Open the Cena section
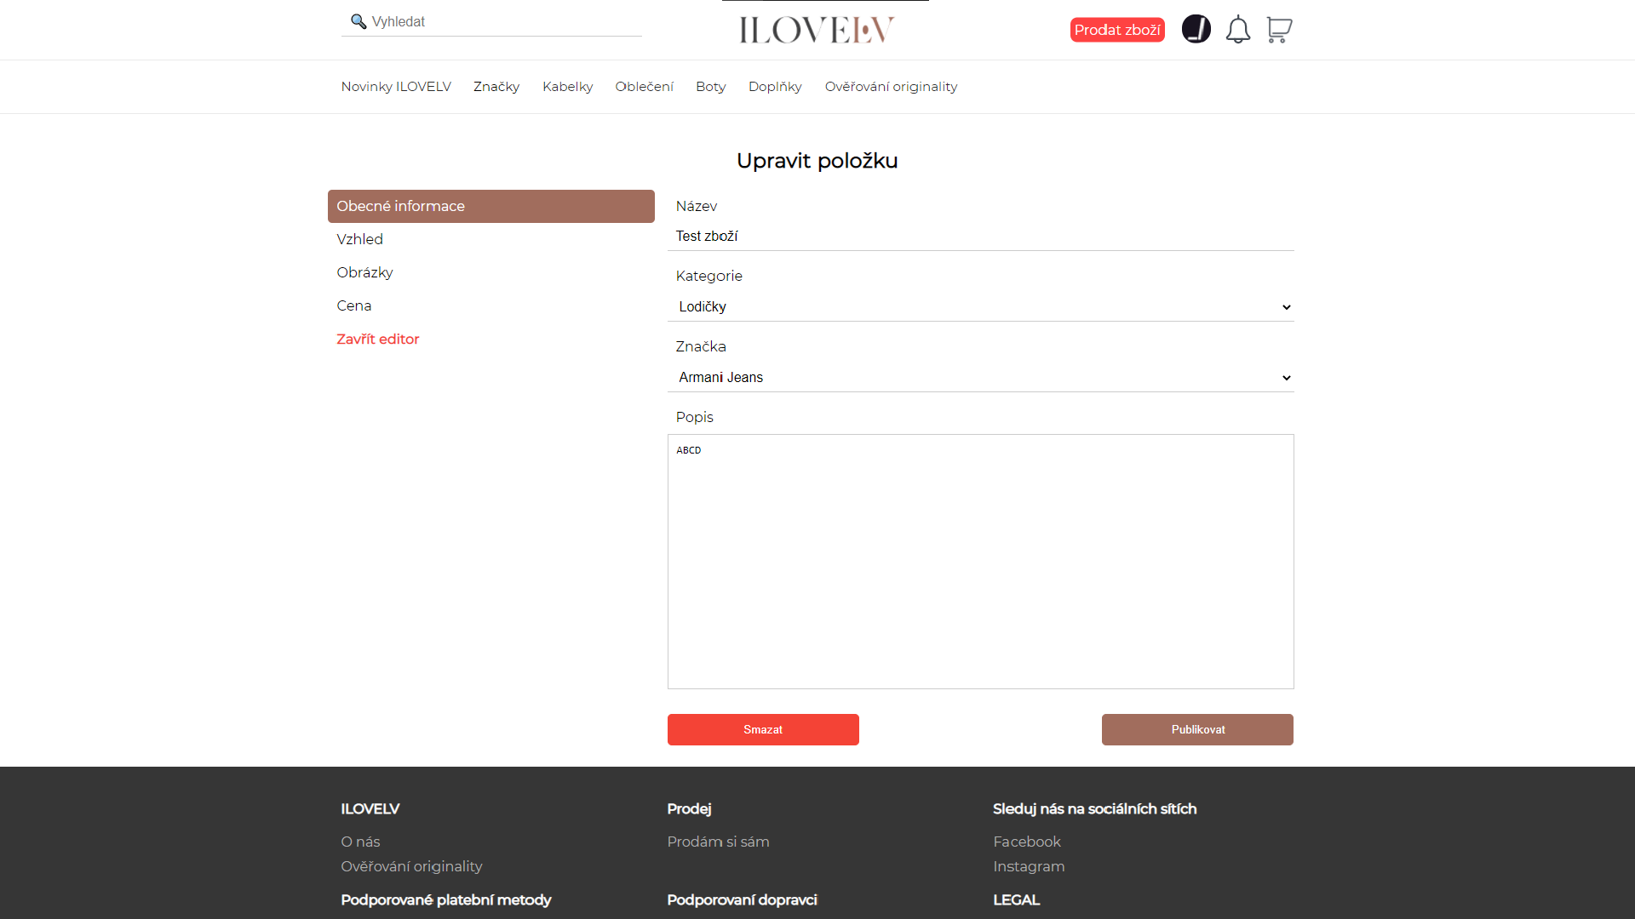This screenshot has height=919, width=1635. (353, 305)
